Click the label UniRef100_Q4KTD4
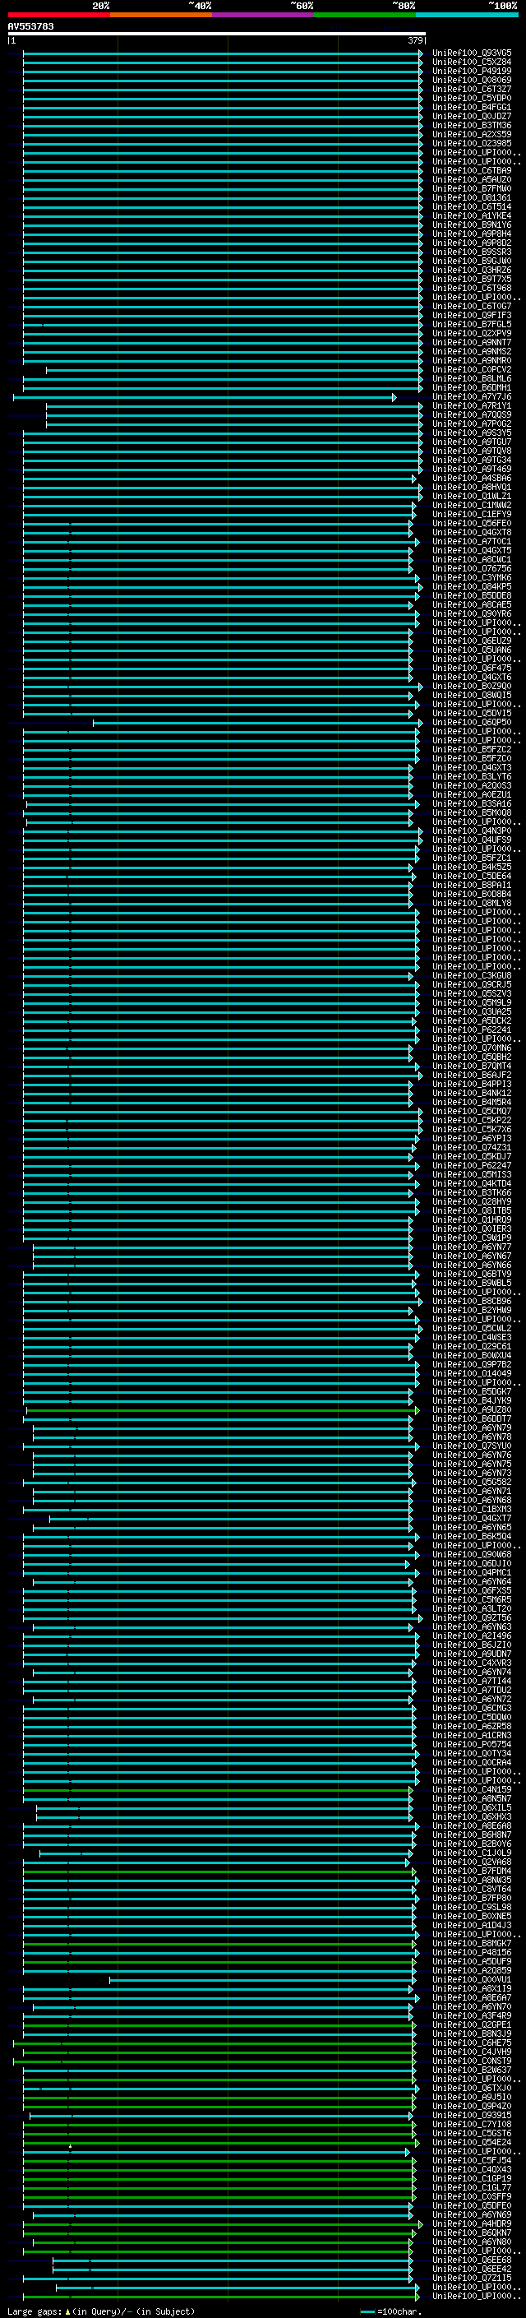 [x=472, y=1183]
